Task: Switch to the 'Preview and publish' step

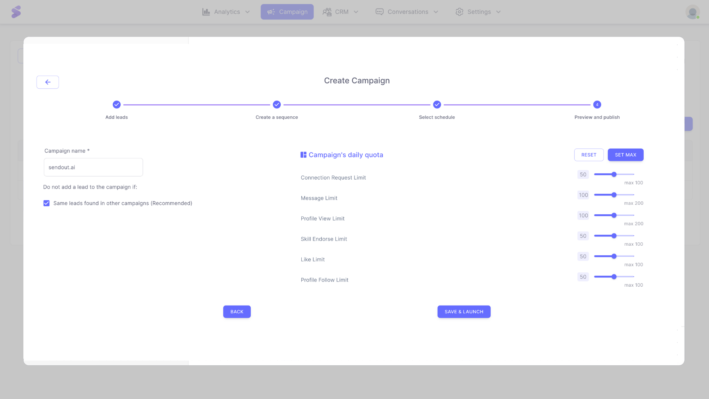Action: [x=597, y=105]
